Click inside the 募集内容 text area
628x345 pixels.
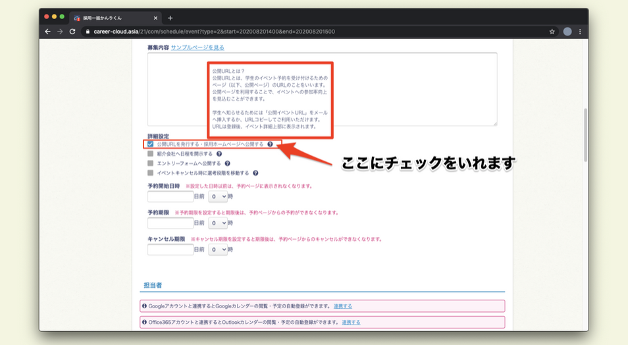click(322, 89)
